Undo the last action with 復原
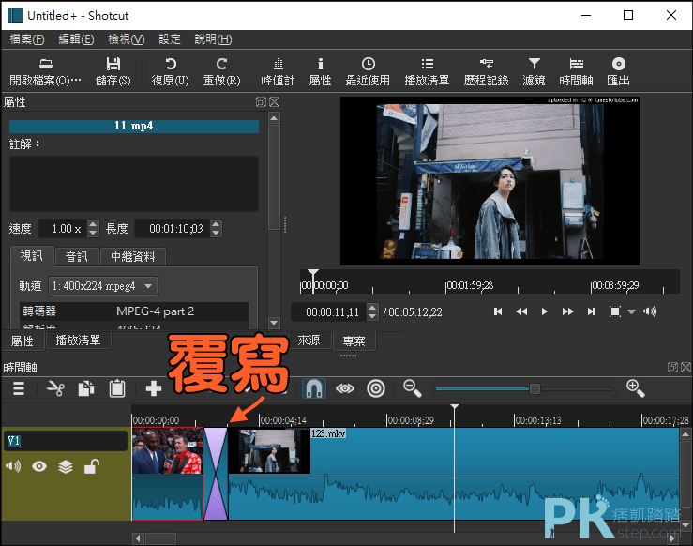Screen dimensions: 693x546 [x=170, y=72]
